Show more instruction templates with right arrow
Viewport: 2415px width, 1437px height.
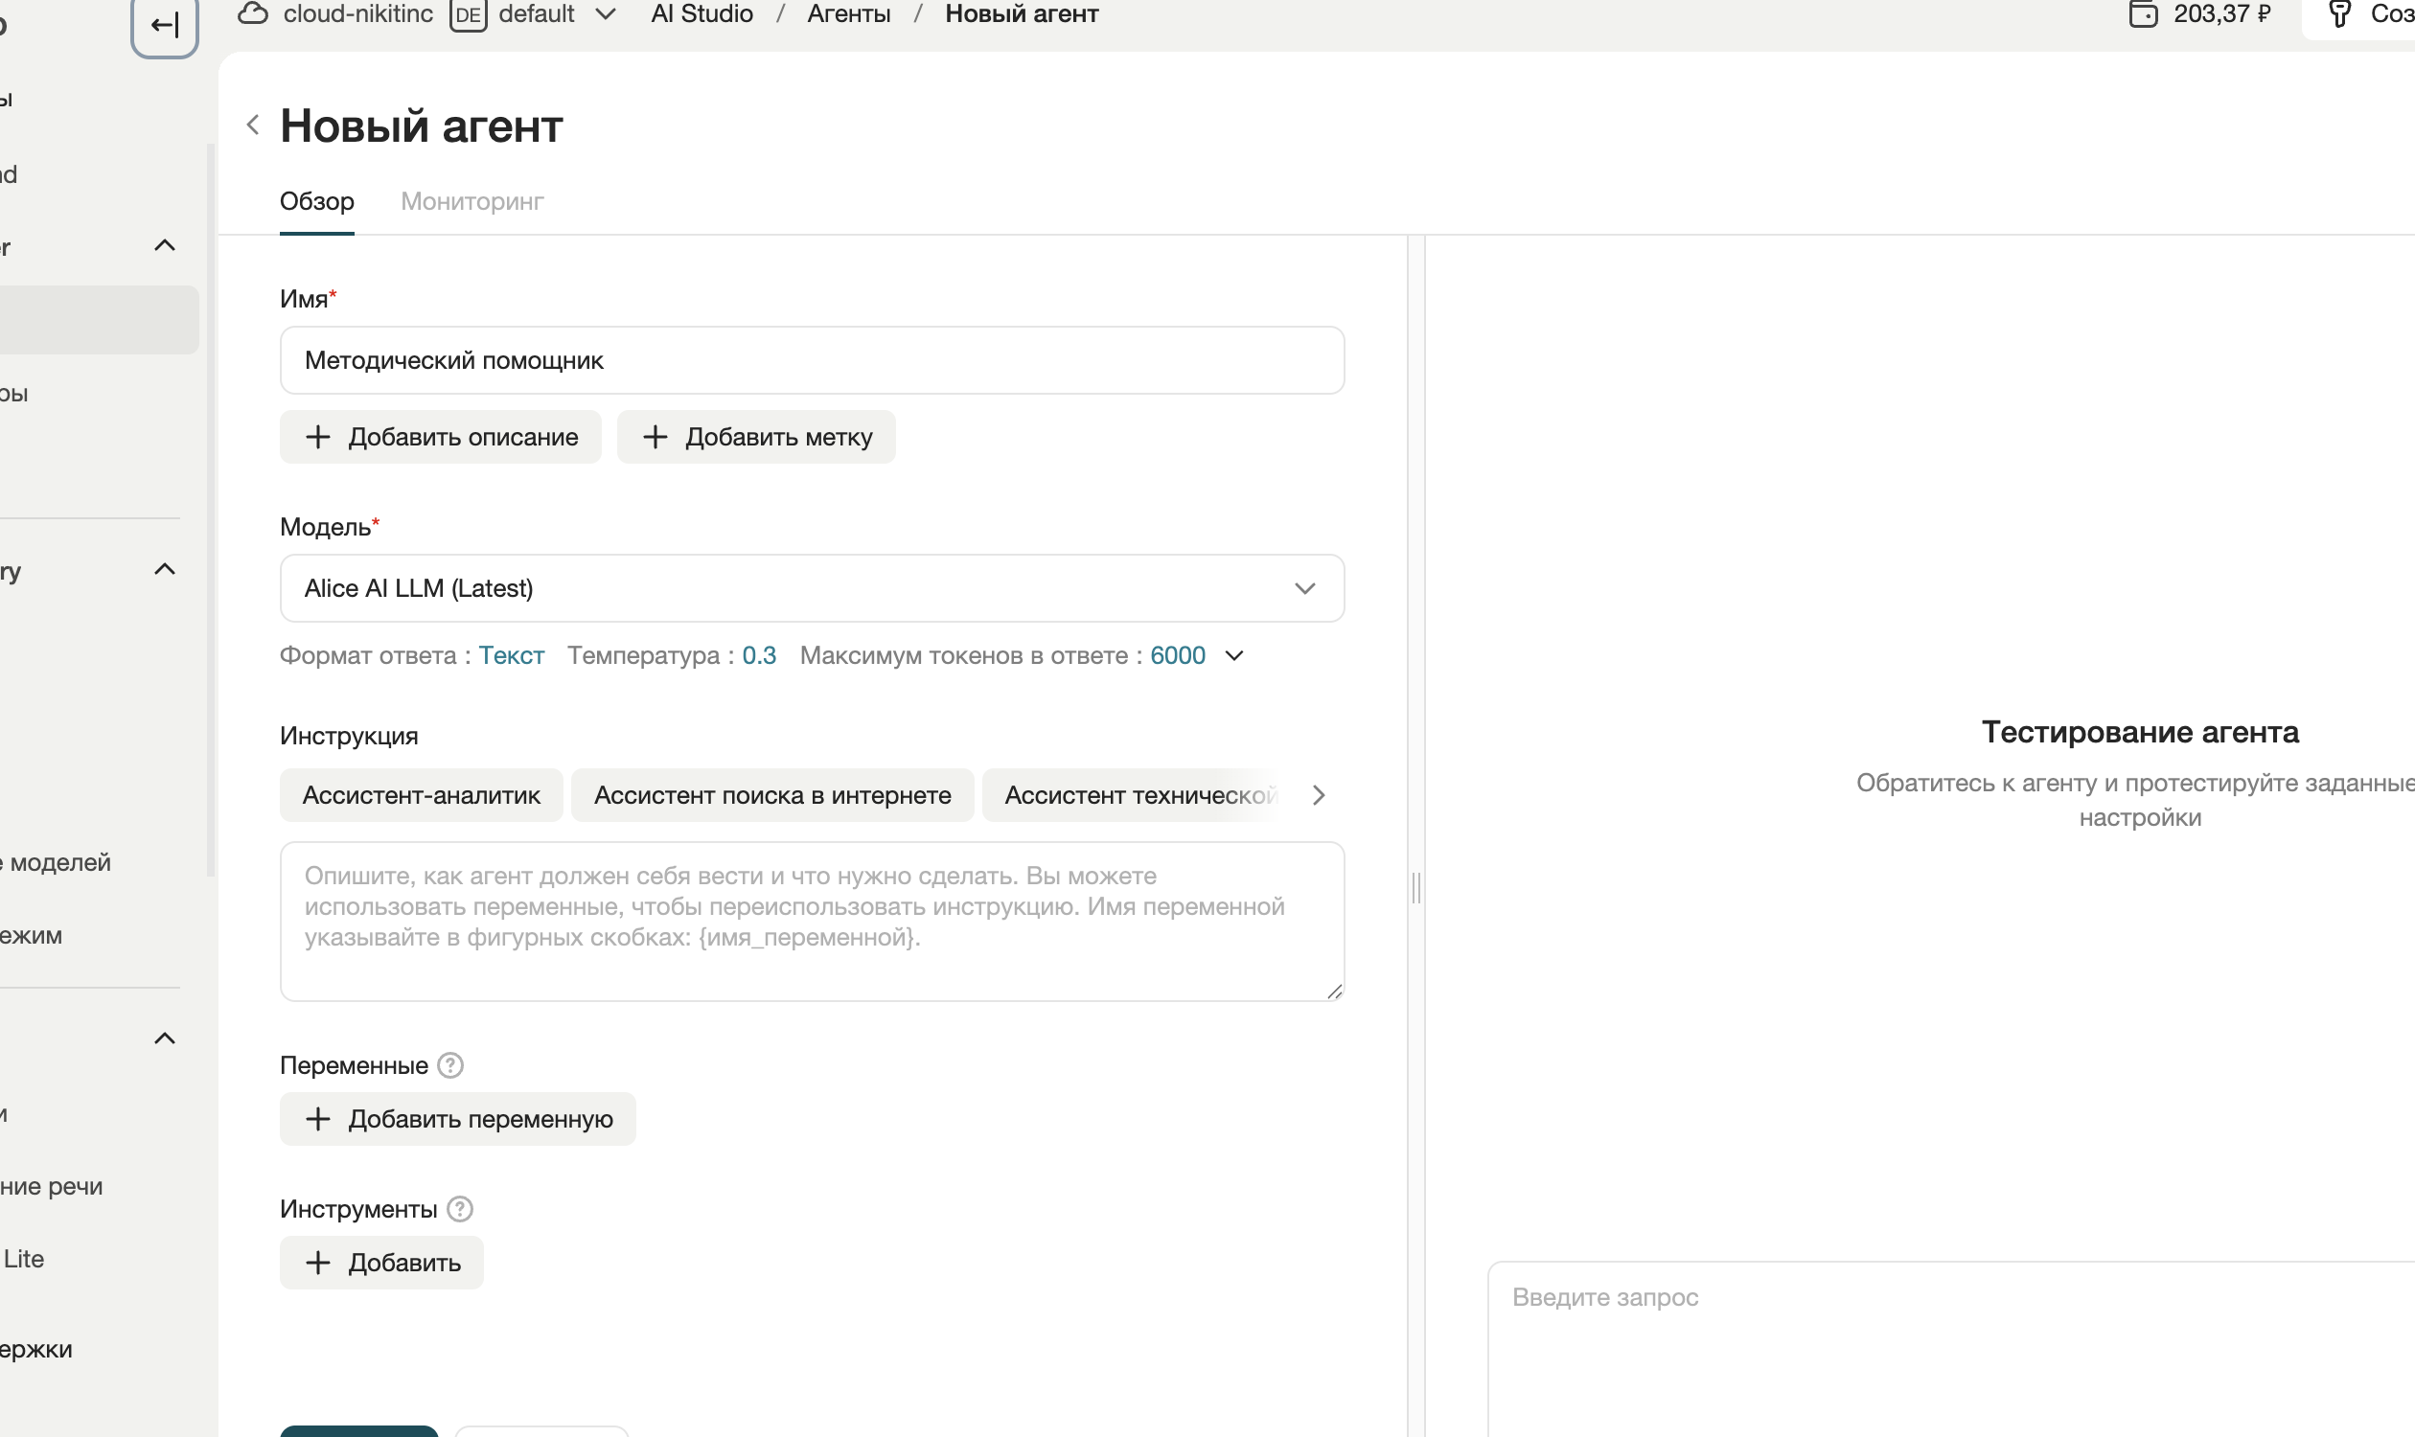[x=1319, y=795]
